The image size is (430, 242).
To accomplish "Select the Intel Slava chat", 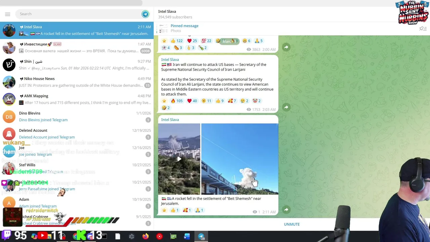I will [77, 30].
